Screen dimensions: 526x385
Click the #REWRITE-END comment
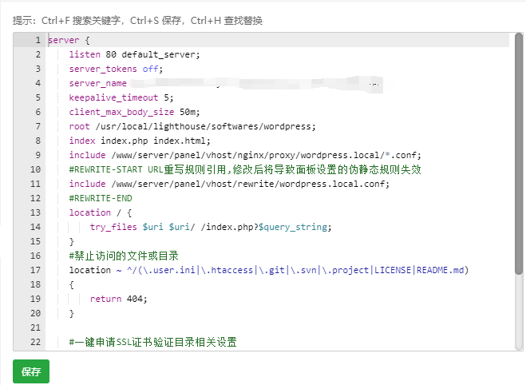coord(101,198)
